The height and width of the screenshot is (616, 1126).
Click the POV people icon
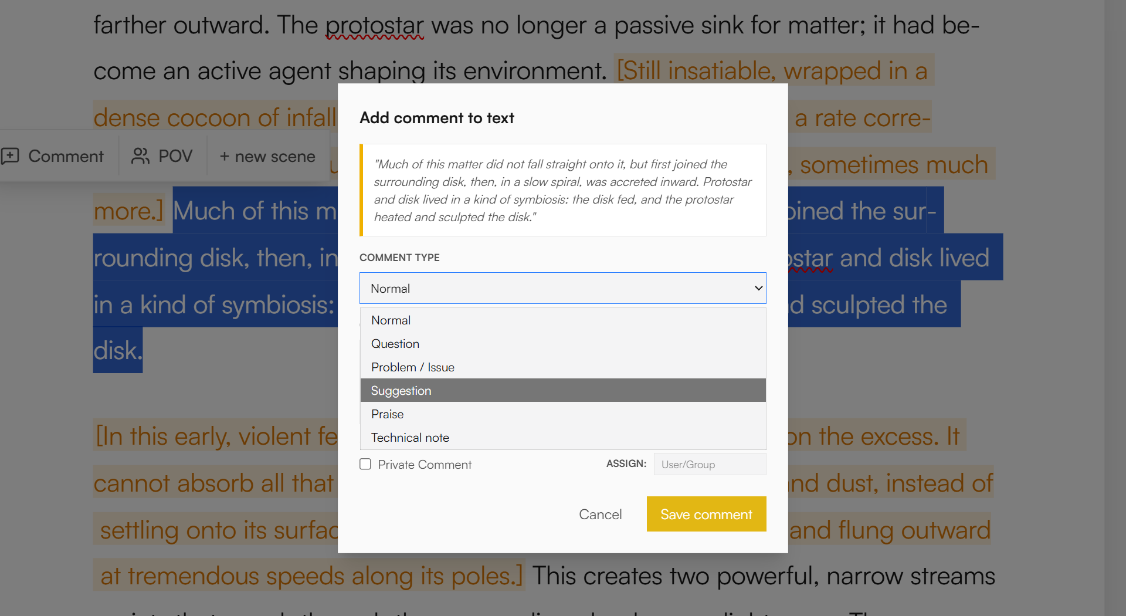pyautogui.click(x=140, y=156)
